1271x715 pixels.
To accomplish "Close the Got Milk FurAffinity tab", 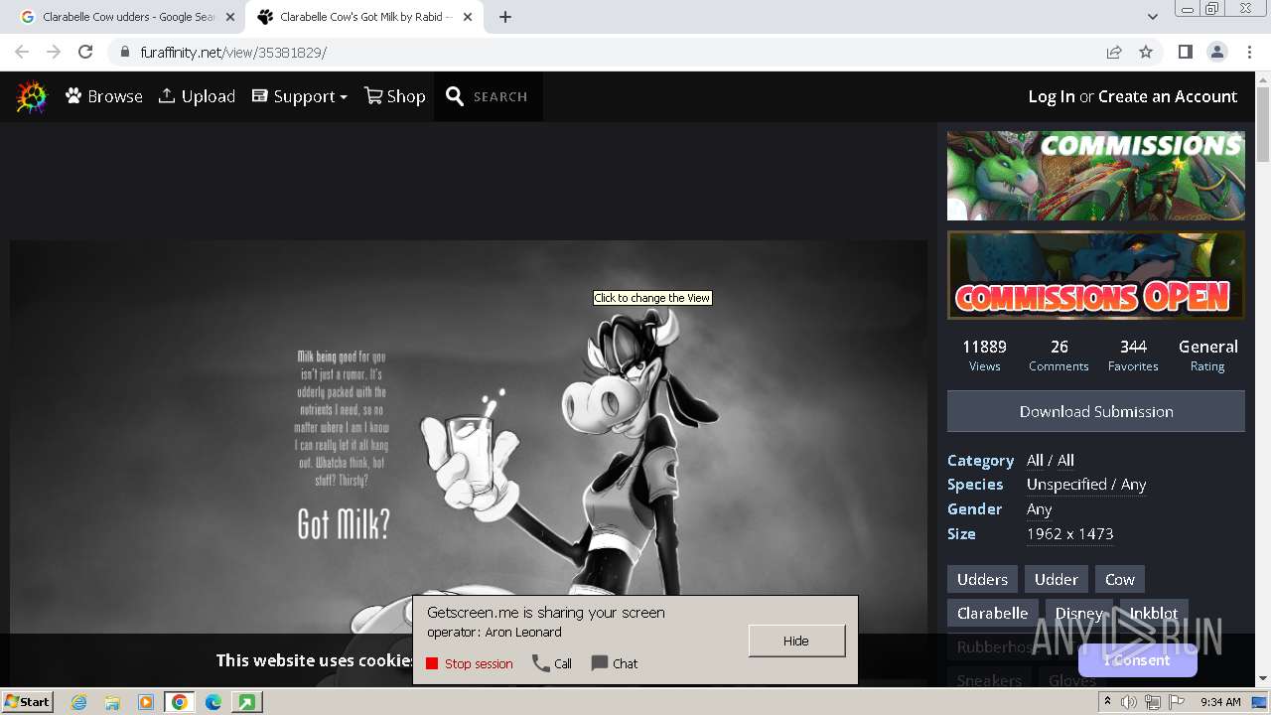I will click(468, 17).
